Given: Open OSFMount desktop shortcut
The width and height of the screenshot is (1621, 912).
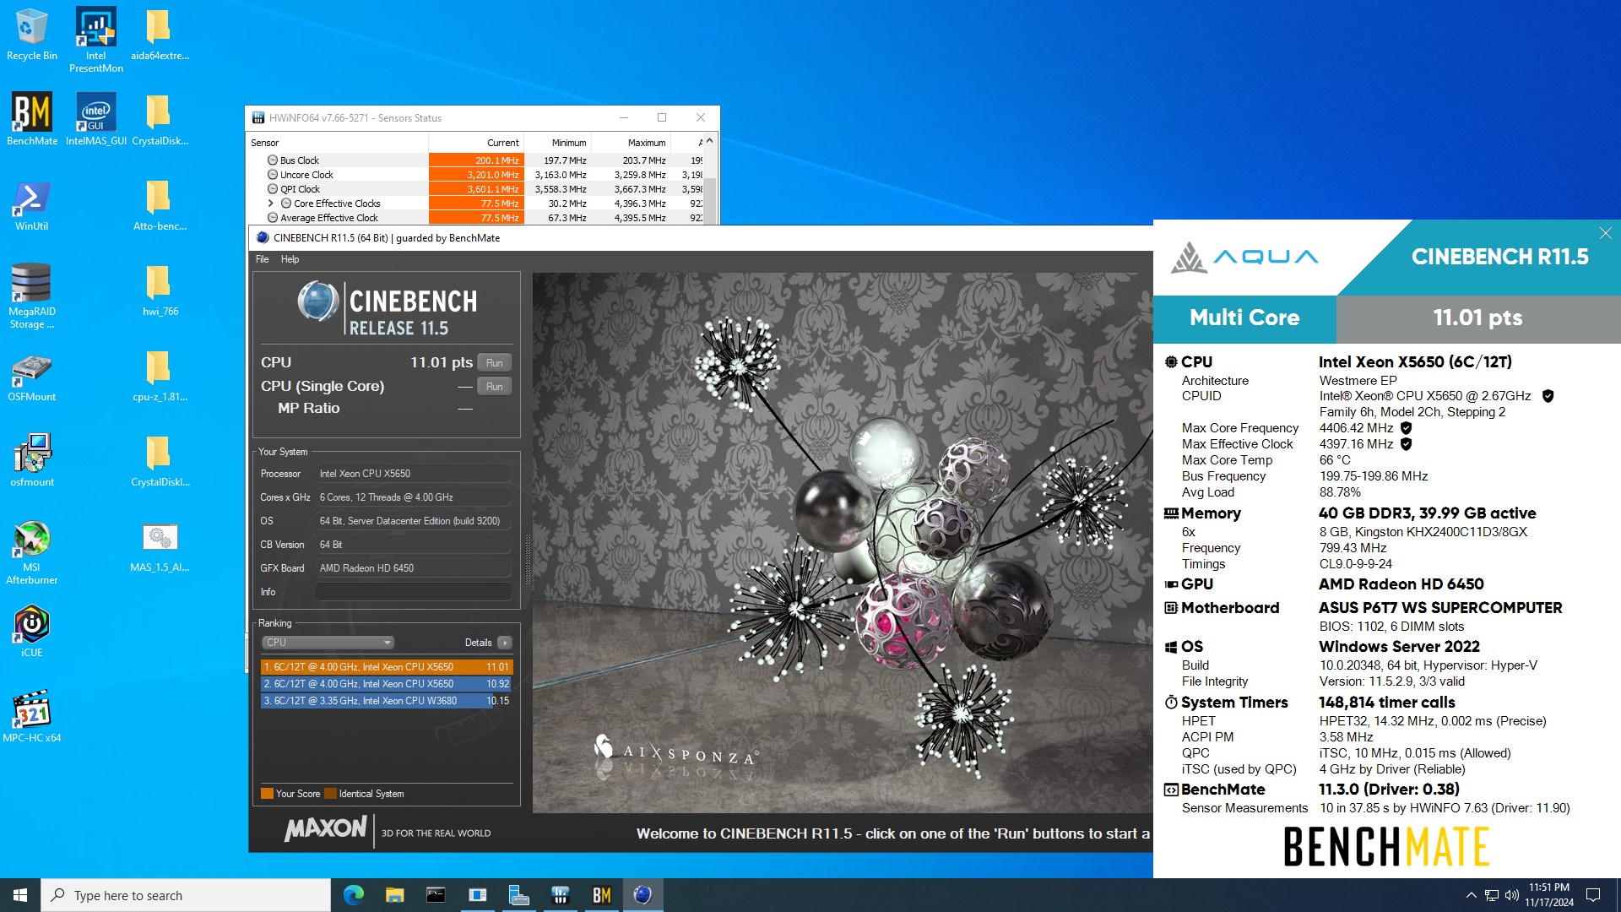Looking at the screenshot, I should click(x=31, y=376).
